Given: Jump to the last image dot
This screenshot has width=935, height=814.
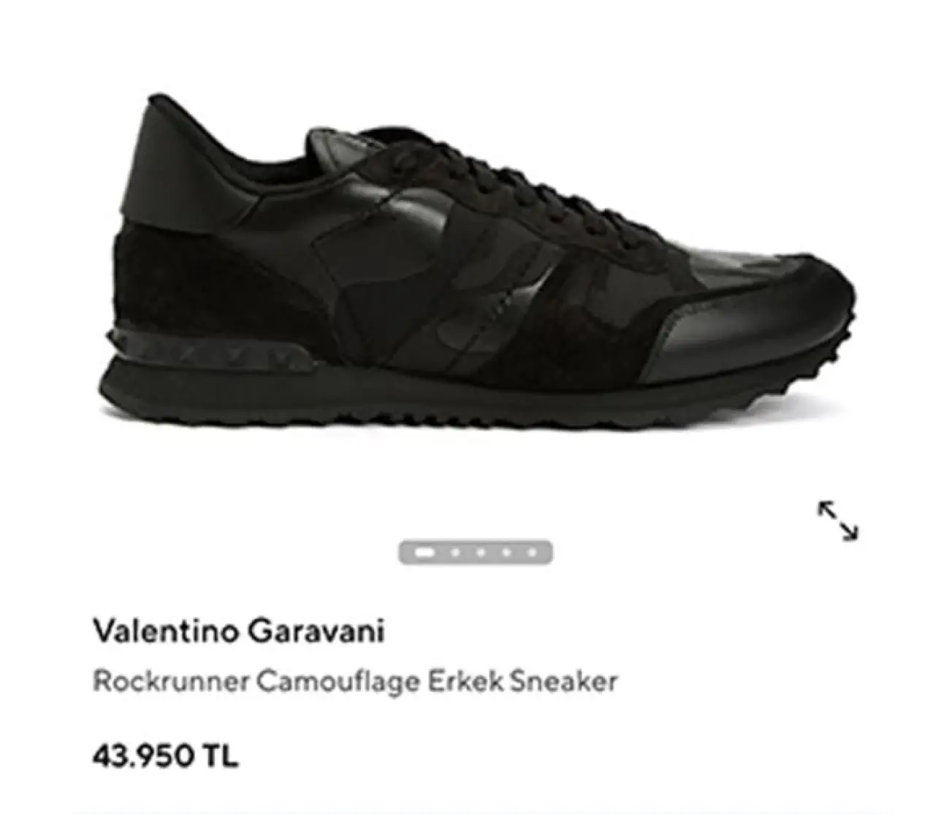Looking at the screenshot, I should pos(533,553).
